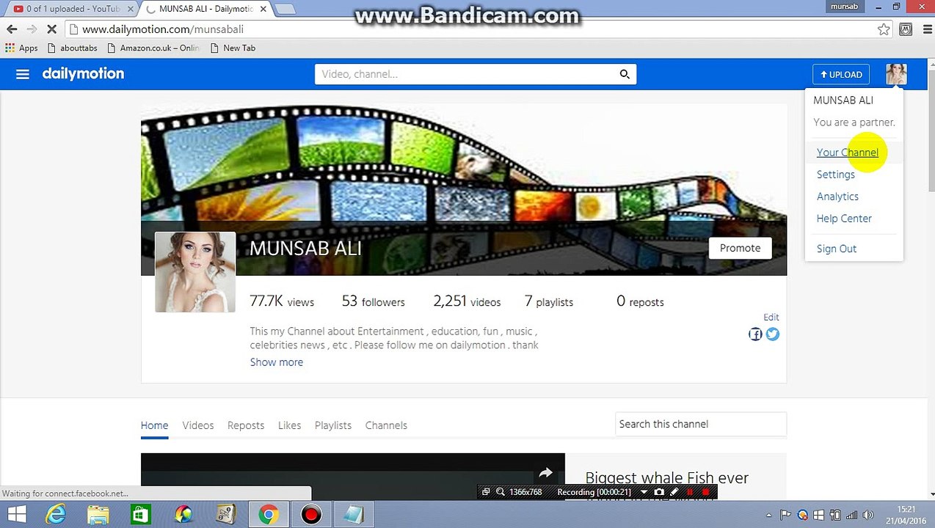
Task: Click the MUNSAB ALI profile picture
Action: tap(195, 272)
